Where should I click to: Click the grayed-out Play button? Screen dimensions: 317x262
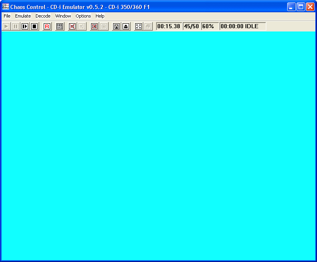pos(6,26)
